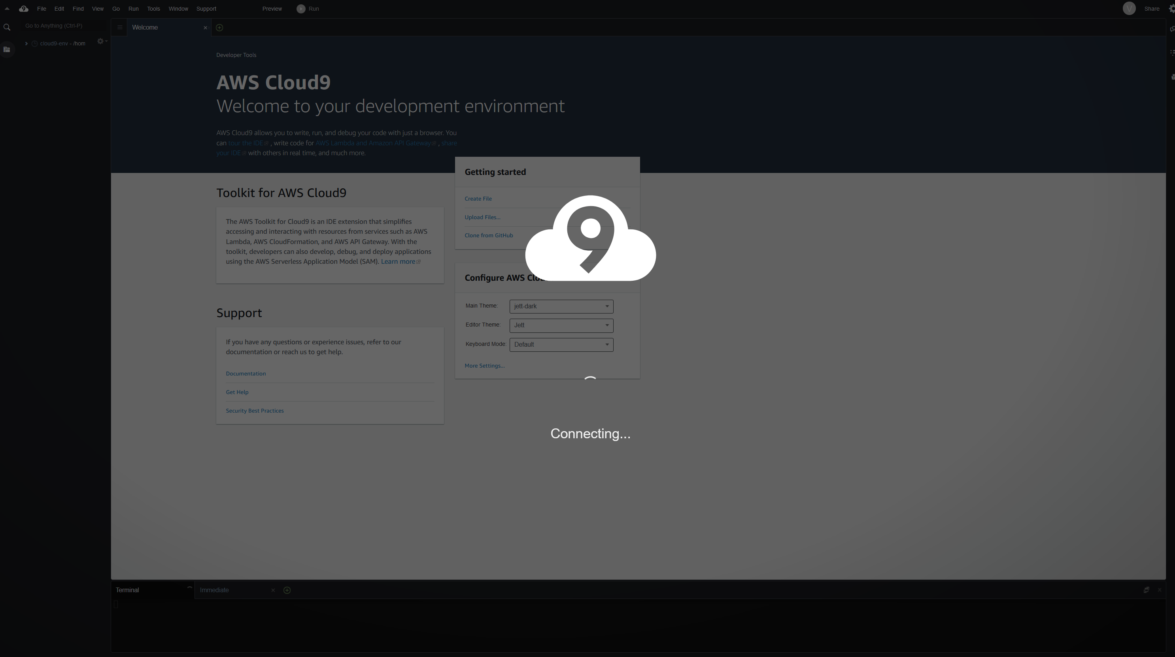Open the Environment folder icon in sidebar
The image size is (1175, 657).
click(7, 49)
